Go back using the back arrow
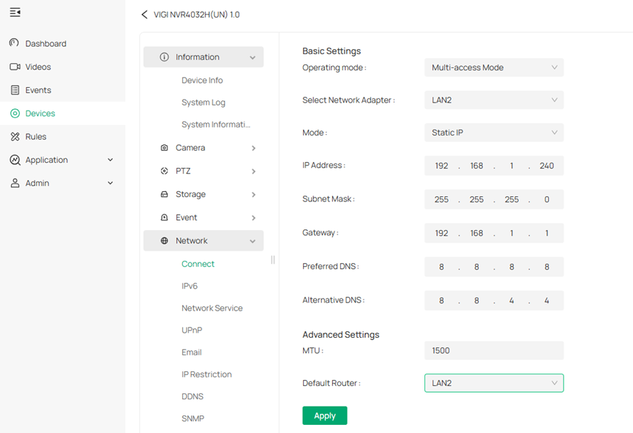 (x=143, y=14)
